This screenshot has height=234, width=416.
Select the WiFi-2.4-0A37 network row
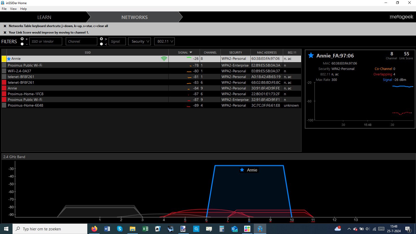click(x=151, y=71)
